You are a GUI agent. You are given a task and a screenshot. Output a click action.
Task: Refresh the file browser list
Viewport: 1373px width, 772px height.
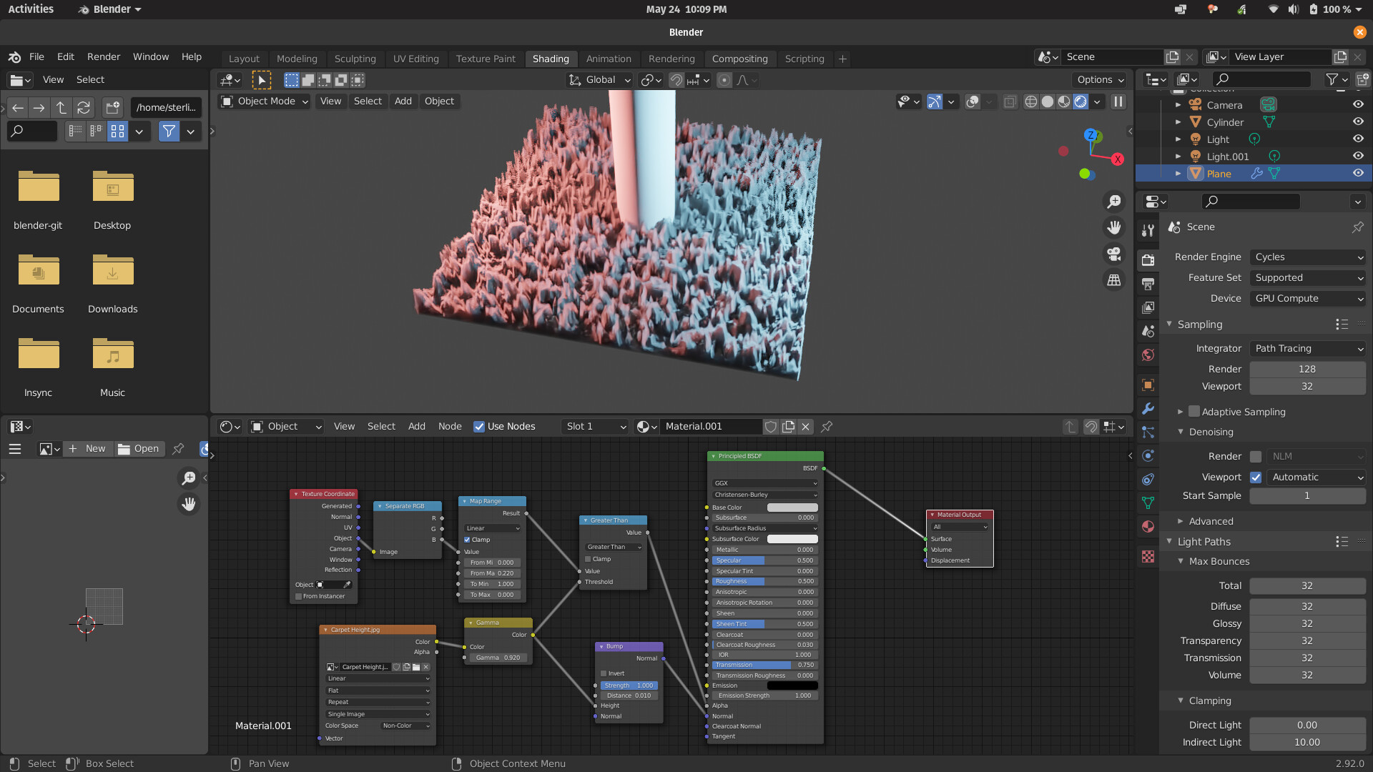(84, 108)
